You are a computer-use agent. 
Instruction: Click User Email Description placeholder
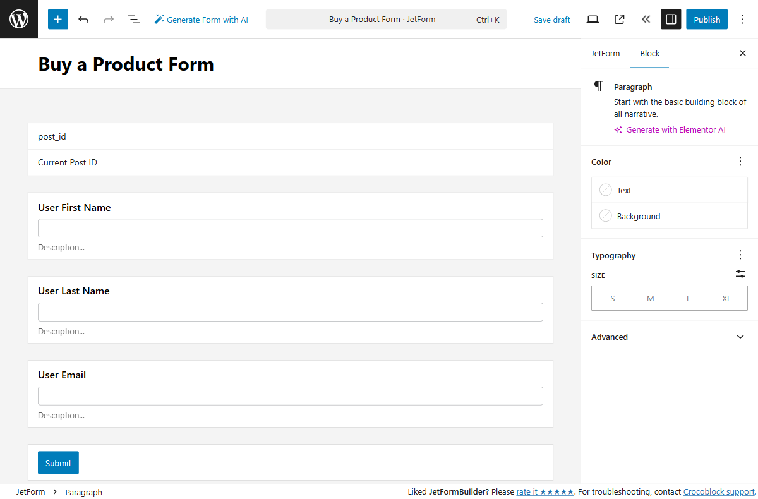point(61,415)
